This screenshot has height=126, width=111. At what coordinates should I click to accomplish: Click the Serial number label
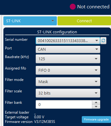(x=16, y=40)
